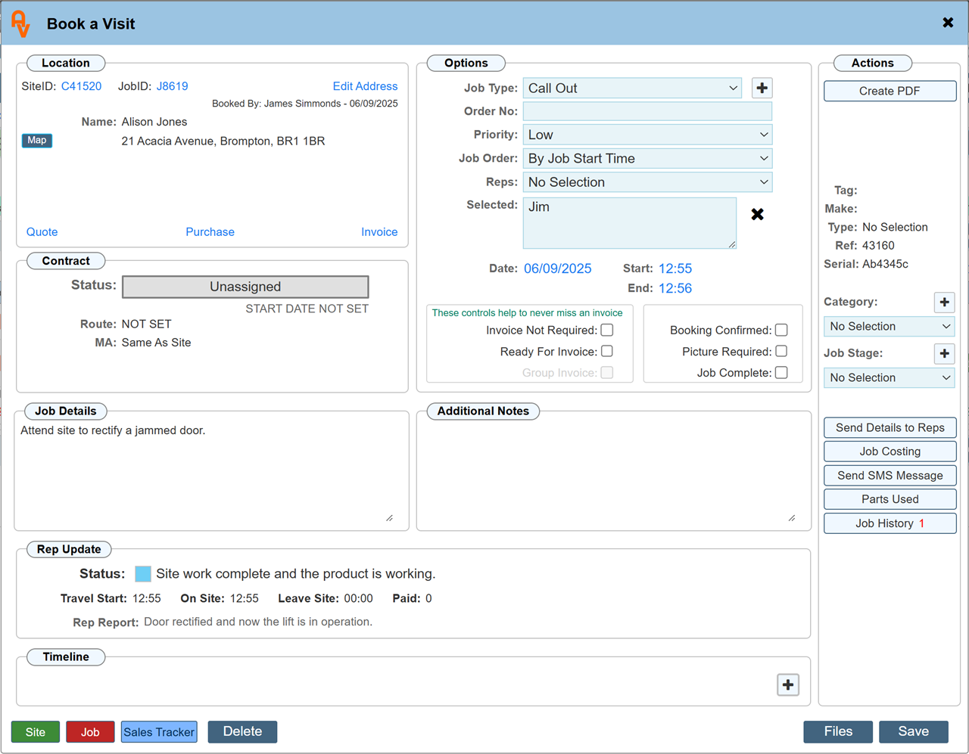Open the Priority dropdown
This screenshot has height=754, width=969.
(647, 135)
